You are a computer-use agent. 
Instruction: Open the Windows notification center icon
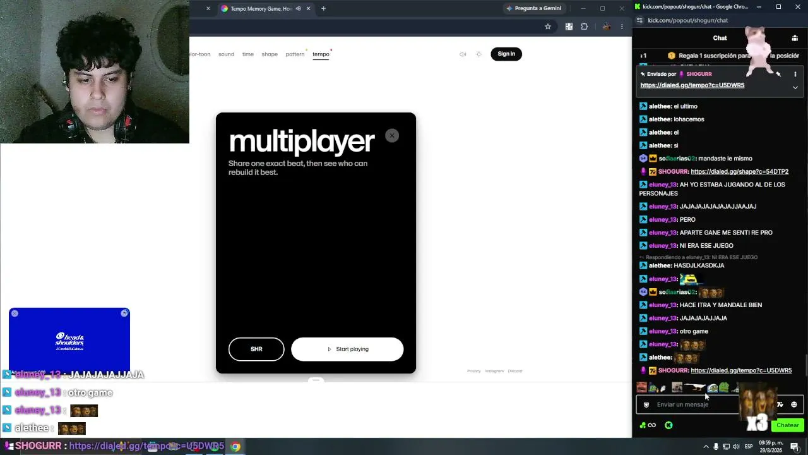(x=795, y=447)
